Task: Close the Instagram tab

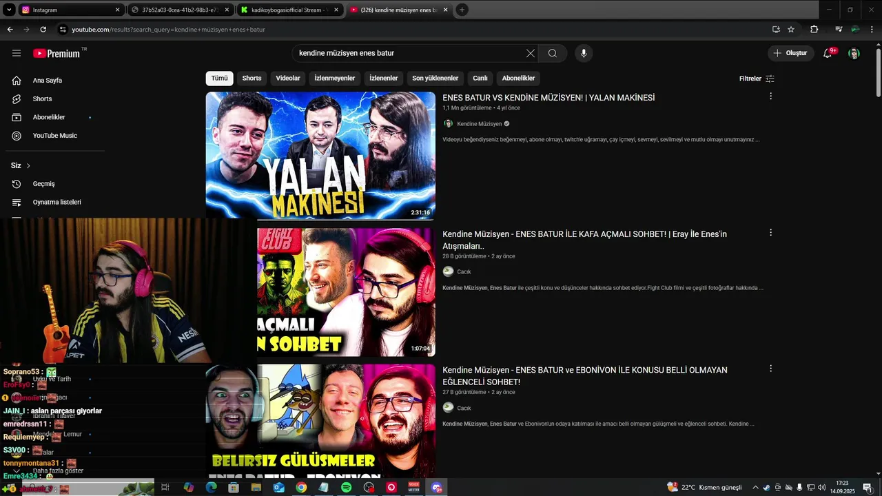Action: pyautogui.click(x=117, y=10)
